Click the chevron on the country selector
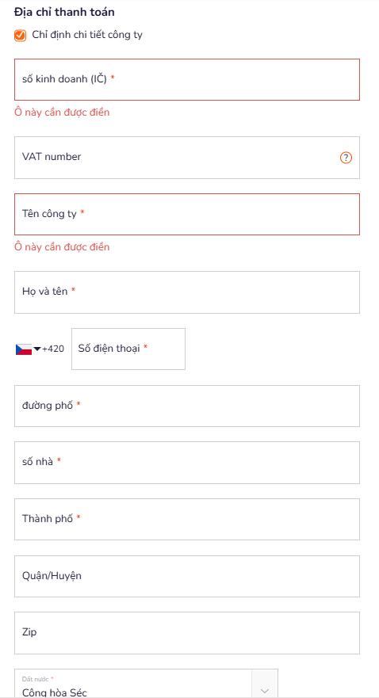 pos(265,691)
